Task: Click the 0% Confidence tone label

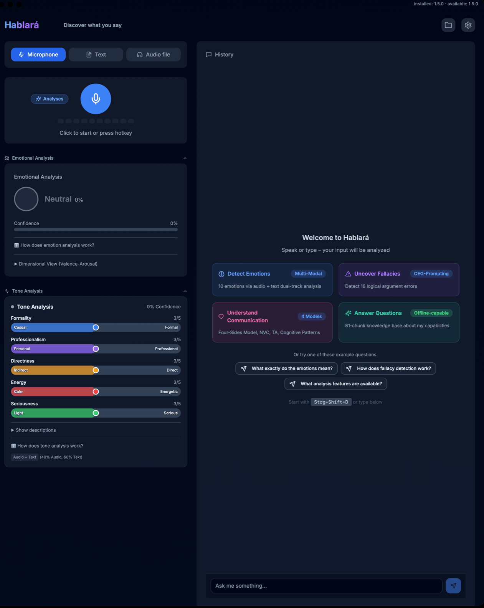Action: (164, 307)
